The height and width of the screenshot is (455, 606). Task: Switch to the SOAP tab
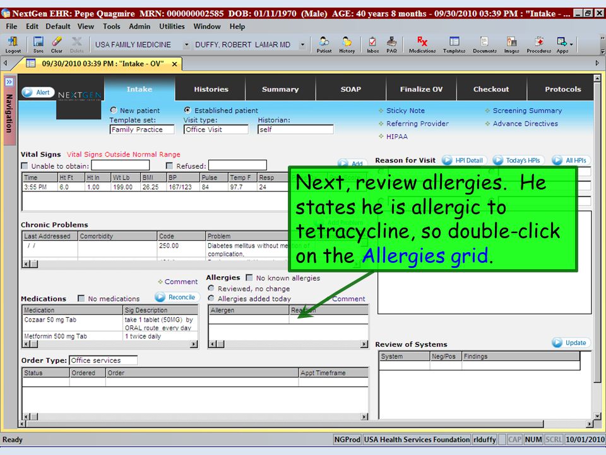pos(350,89)
